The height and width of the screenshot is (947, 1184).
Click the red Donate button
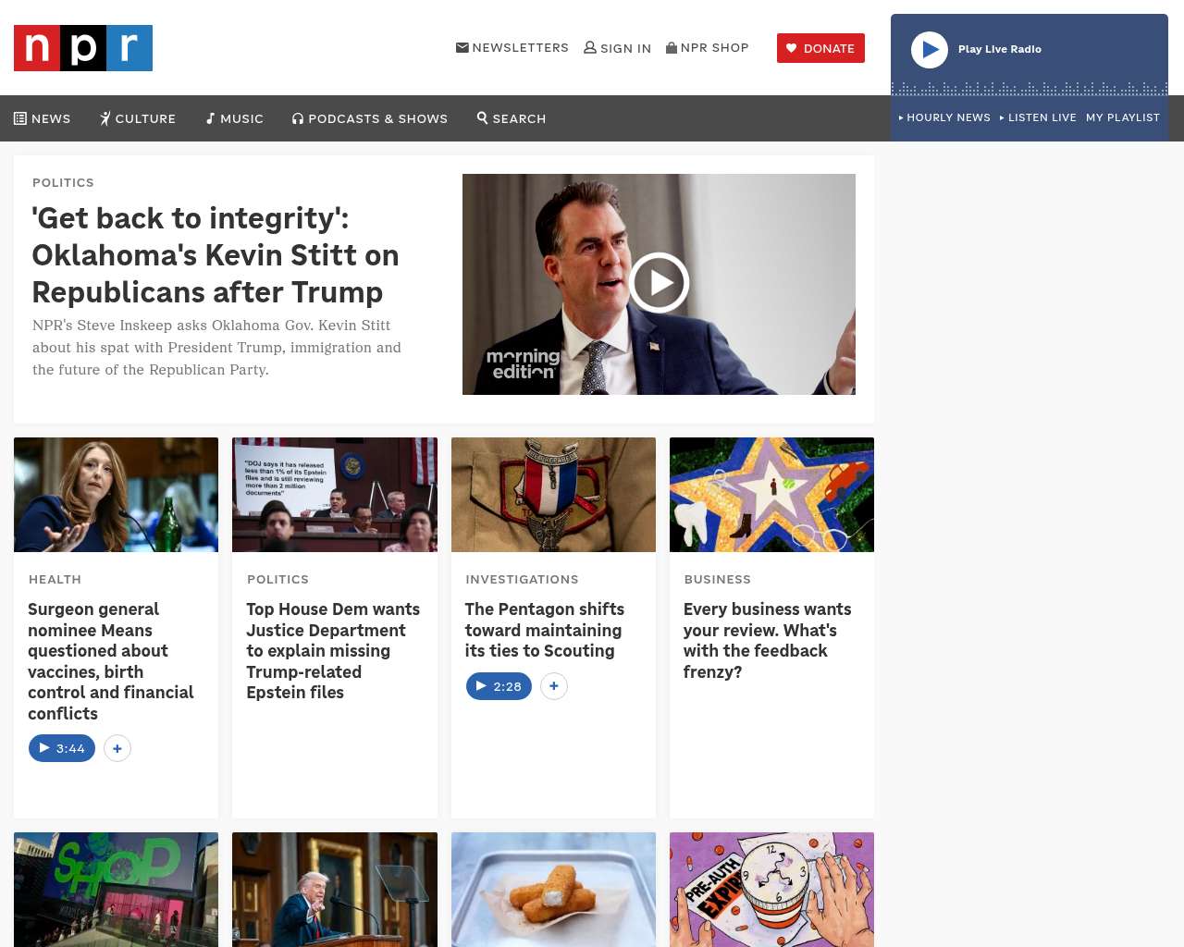click(x=820, y=48)
